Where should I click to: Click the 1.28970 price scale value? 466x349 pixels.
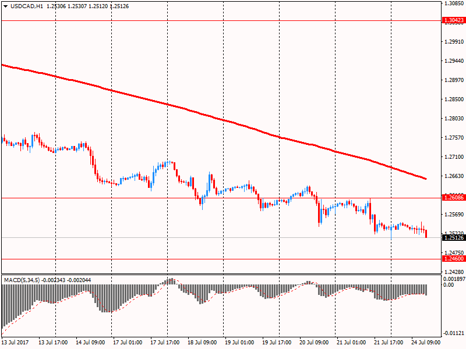tap(454, 80)
